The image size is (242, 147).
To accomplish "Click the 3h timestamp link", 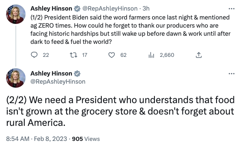I will 146,9.
